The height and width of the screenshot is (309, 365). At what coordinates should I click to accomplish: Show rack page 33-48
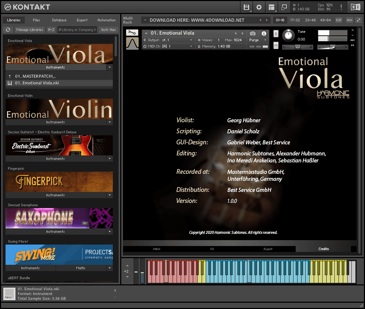click(310, 20)
